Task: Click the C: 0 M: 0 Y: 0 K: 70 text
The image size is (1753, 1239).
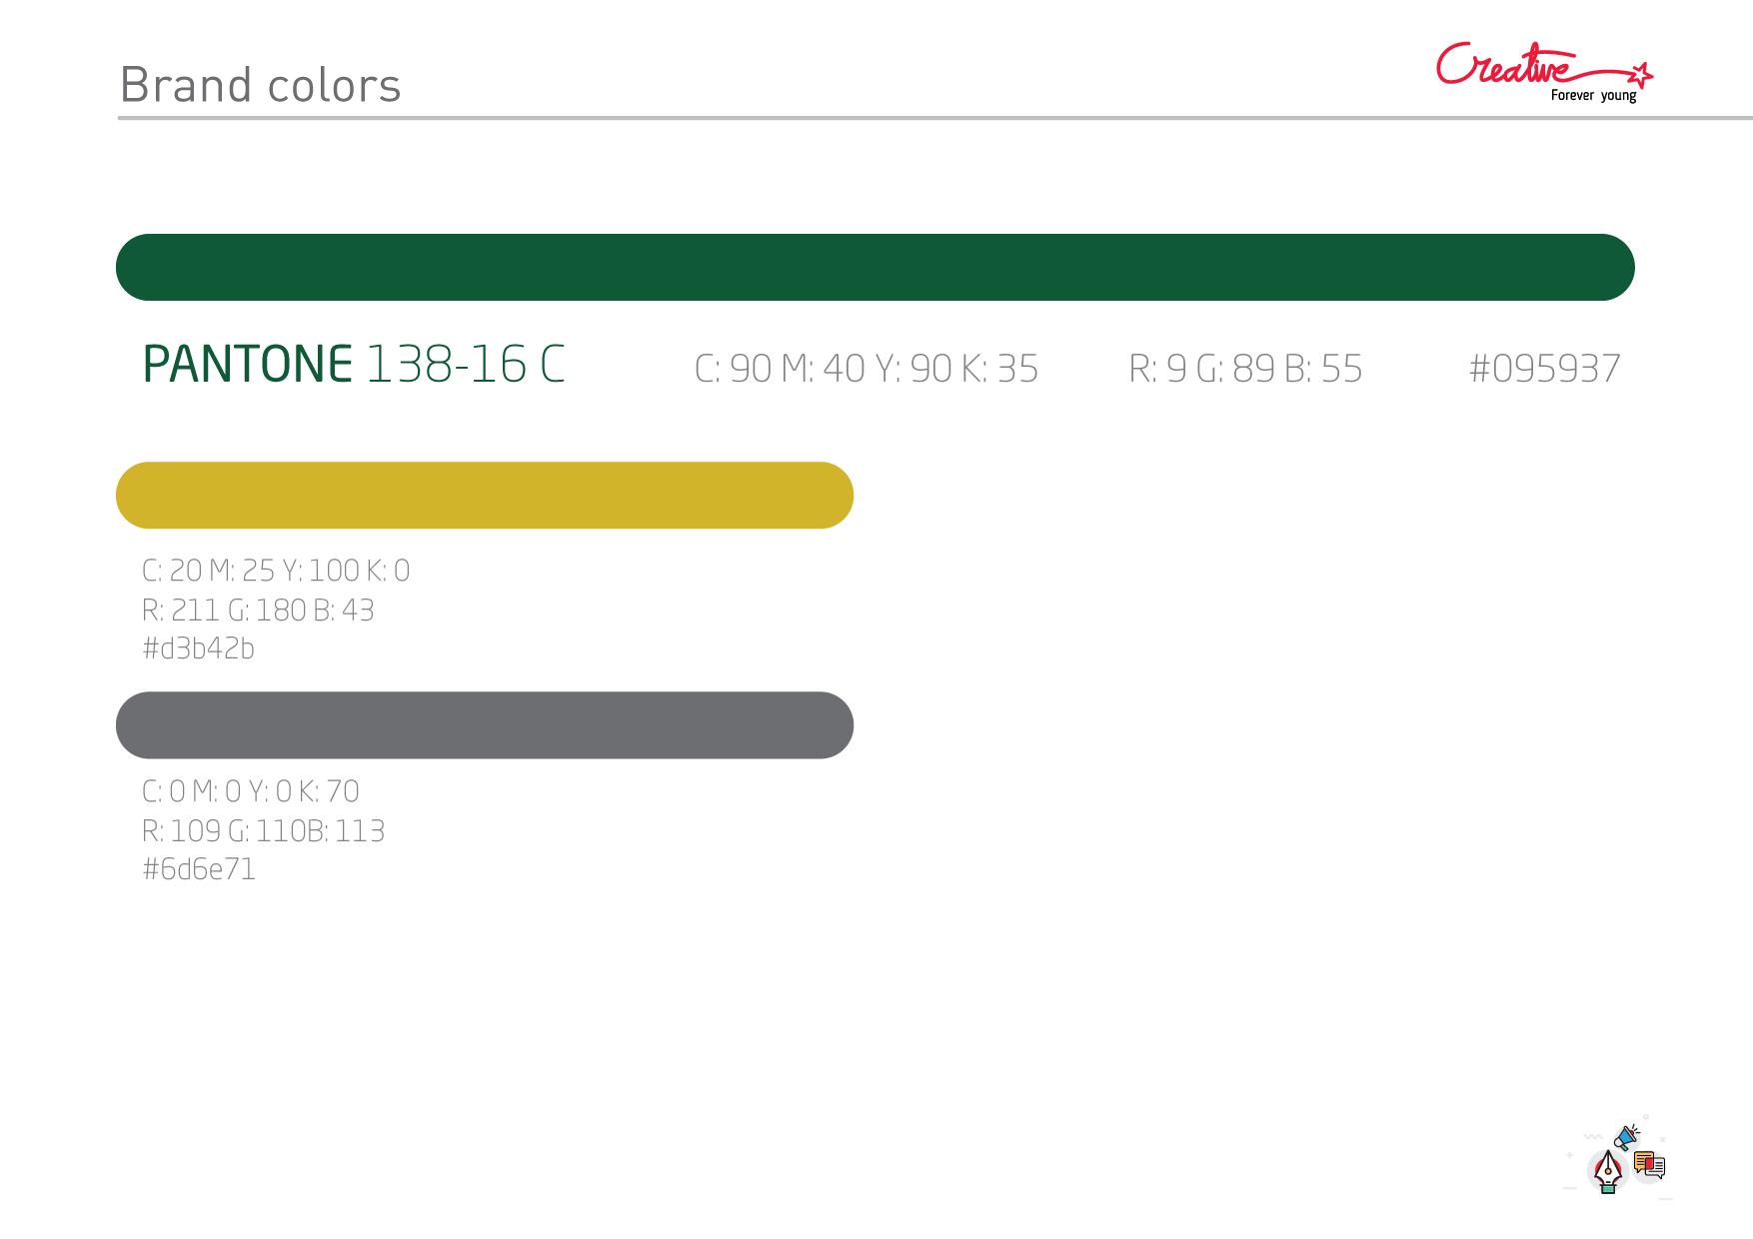Action: [x=251, y=791]
